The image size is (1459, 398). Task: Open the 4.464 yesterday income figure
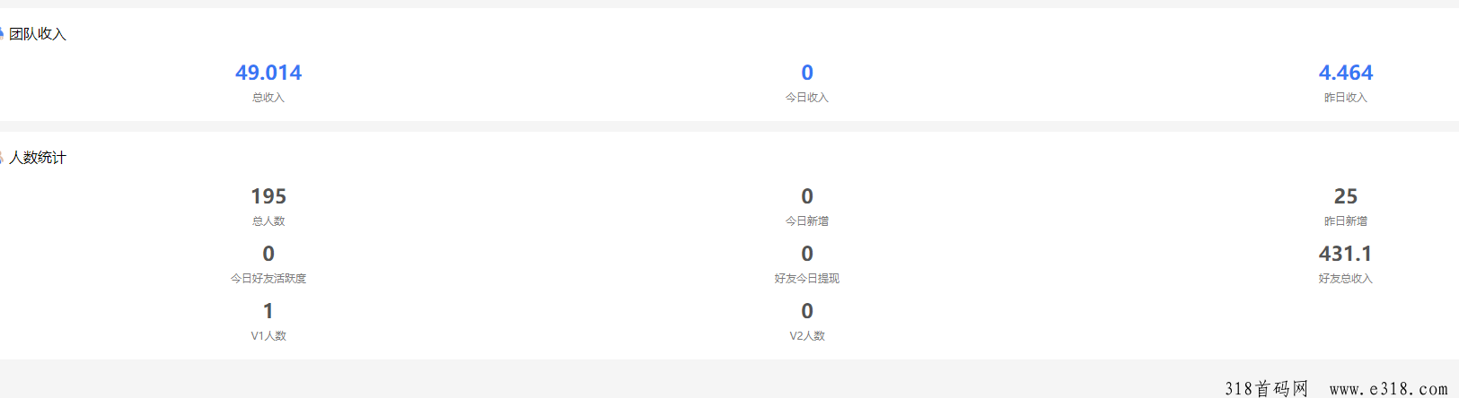pos(1346,73)
